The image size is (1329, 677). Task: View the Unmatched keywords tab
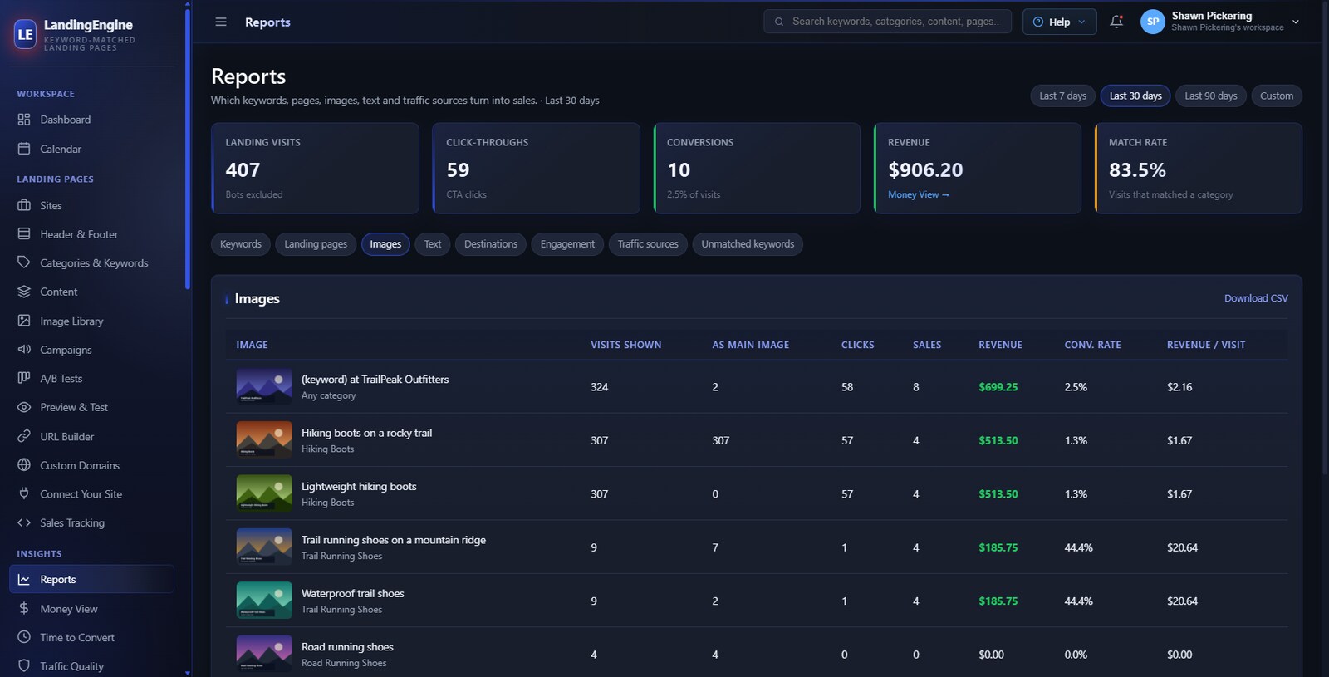click(x=748, y=244)
